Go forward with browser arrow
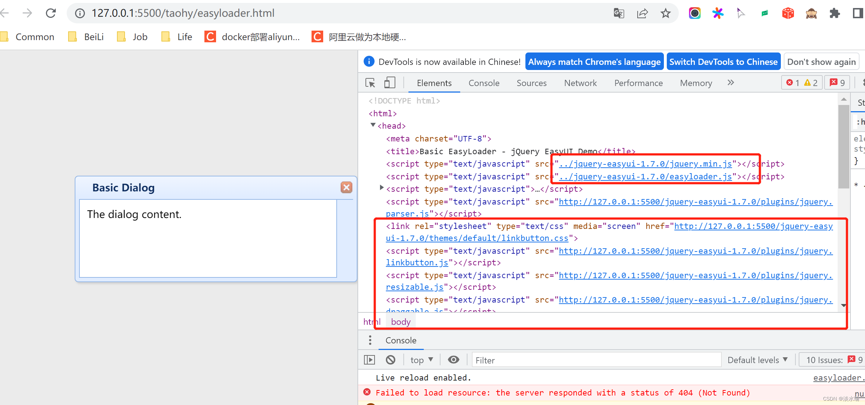 tap(27, 13)
